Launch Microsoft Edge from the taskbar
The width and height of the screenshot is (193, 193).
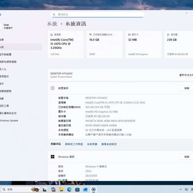click(69, 190)
